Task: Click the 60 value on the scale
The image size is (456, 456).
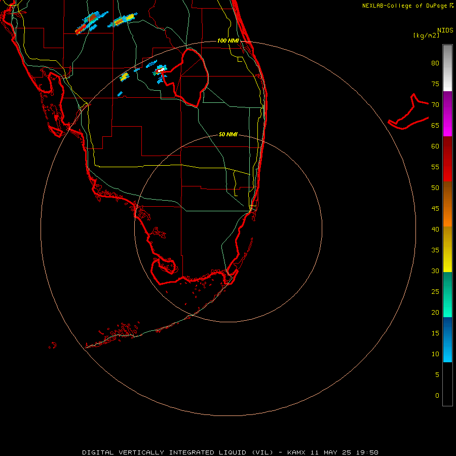Action: (x=435, y=146)
